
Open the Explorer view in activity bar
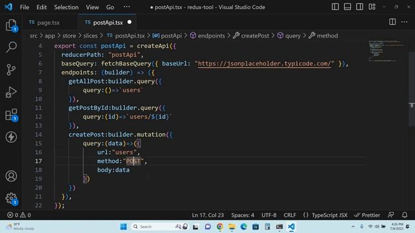pos(11,25)
